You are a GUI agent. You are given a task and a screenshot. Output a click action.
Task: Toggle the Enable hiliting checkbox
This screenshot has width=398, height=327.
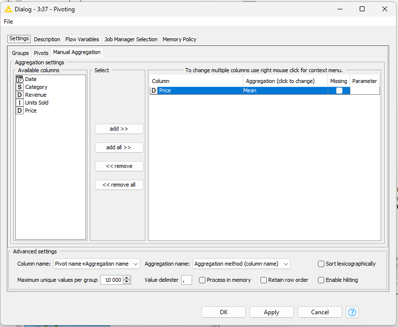click(x=321, y=280)
